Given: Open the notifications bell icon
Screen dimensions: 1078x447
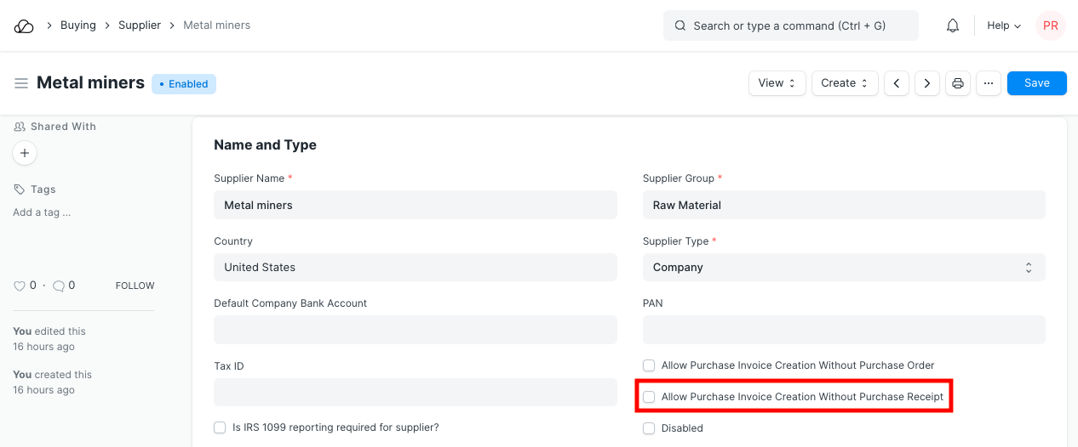Looking at the screenshot, I should pos(953,26).
